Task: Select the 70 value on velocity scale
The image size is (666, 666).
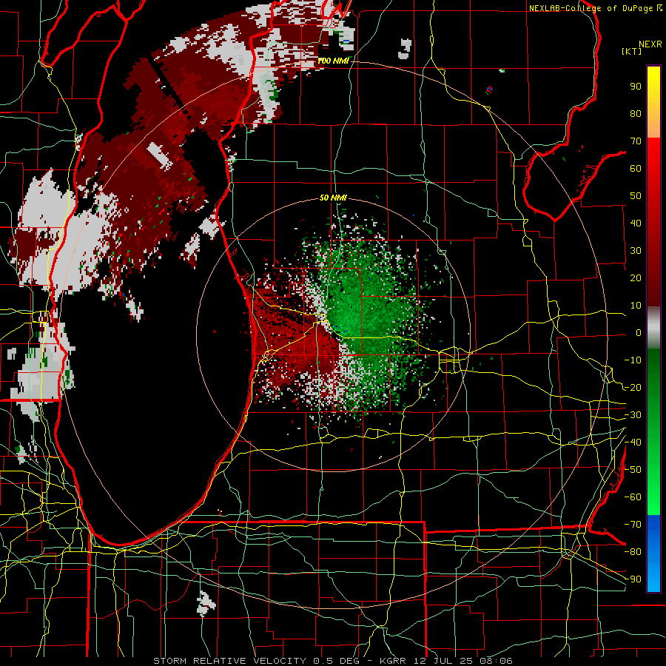Action: click(x=636, y=141)
